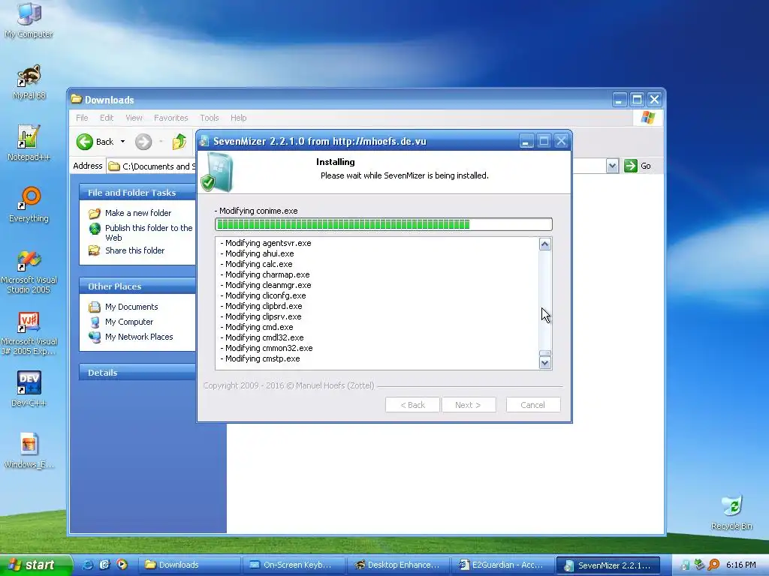Select 'Modifying cmstp.exe' log line
Screen dimensions: 769x576
click(x=260, y=358)
